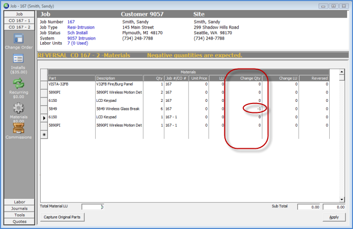
Task: Click the Job #/CO # column header
Action: tap(176, 78)
